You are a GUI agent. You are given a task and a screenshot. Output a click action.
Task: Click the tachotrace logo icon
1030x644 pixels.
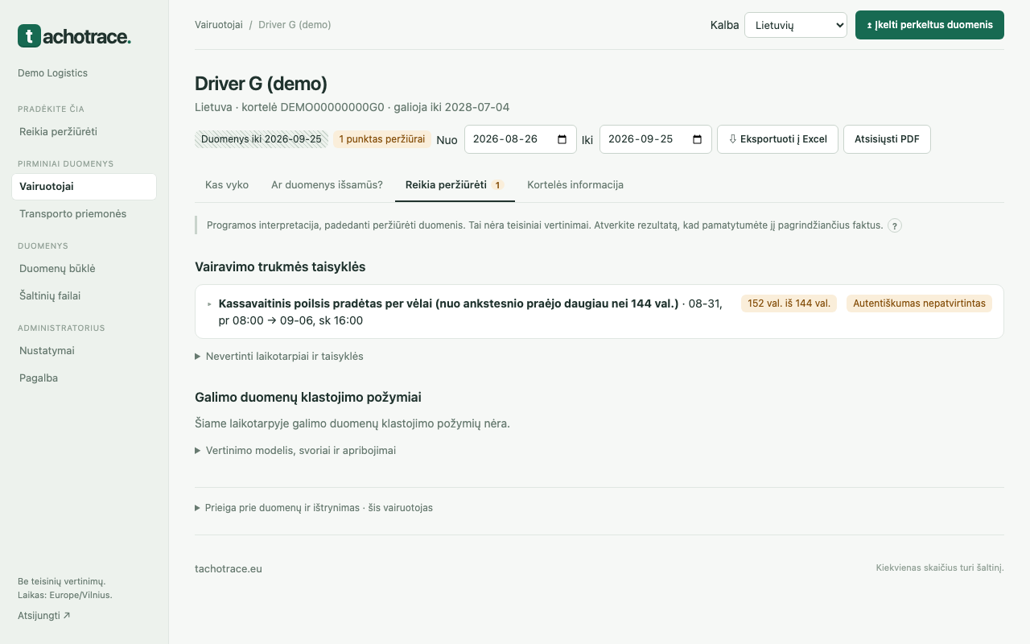point(29,35)
